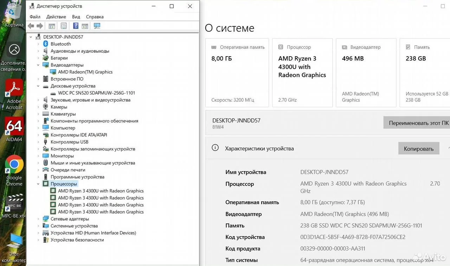The image size is (450, 266).
Task: Click the show/hide action pane toolbar icon
Action: tap(85, 26)
